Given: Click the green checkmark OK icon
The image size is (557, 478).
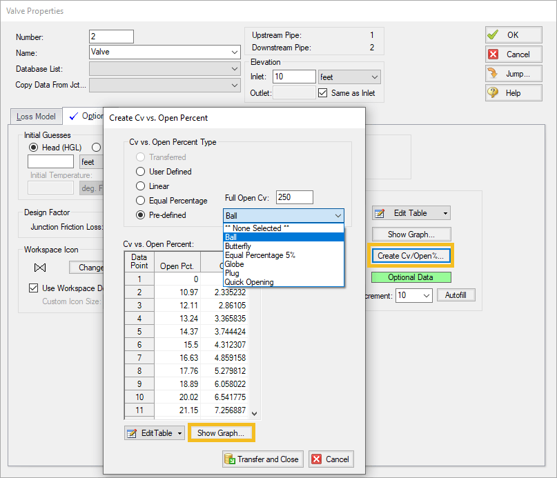Looking at the screenshot, I should point(493,34).
